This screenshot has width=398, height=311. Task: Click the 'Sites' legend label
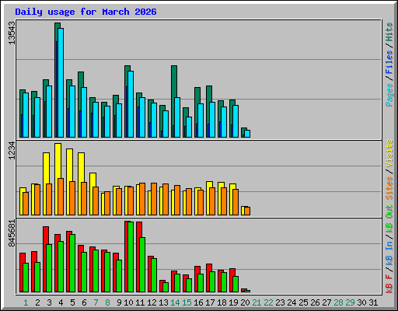pos(389,188)
